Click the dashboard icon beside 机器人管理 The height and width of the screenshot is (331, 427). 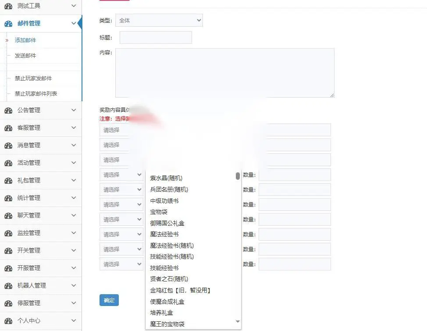tap(8, 286)
